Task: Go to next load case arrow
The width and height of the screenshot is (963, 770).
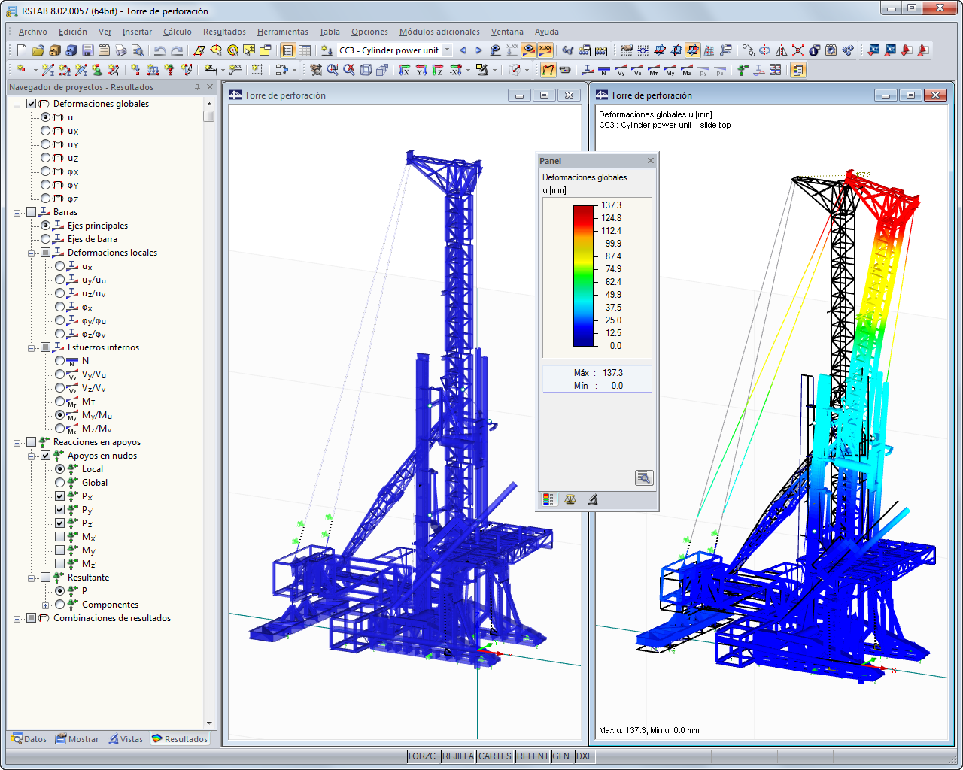Action: click(478, 50)
